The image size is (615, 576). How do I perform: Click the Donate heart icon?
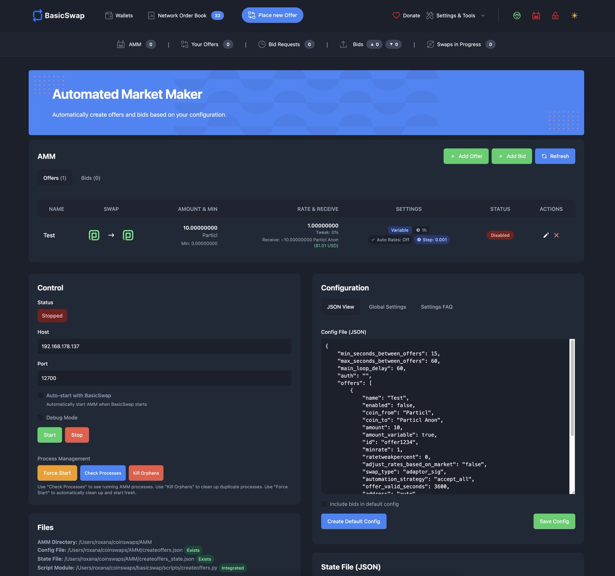coord(396,15)
